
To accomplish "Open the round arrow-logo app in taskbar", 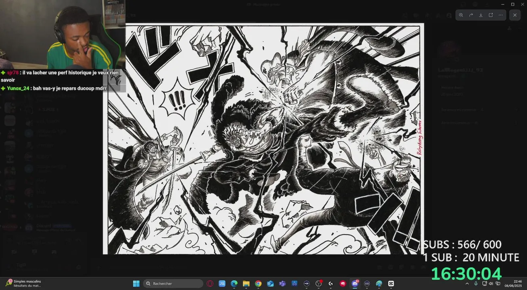I will 306,284.
